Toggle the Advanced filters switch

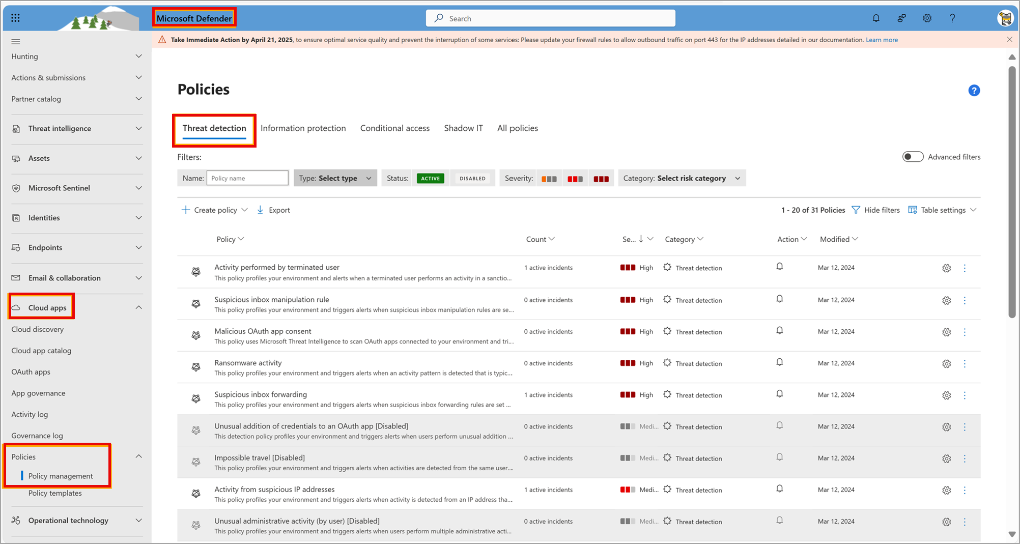click(x=913, y=157)
